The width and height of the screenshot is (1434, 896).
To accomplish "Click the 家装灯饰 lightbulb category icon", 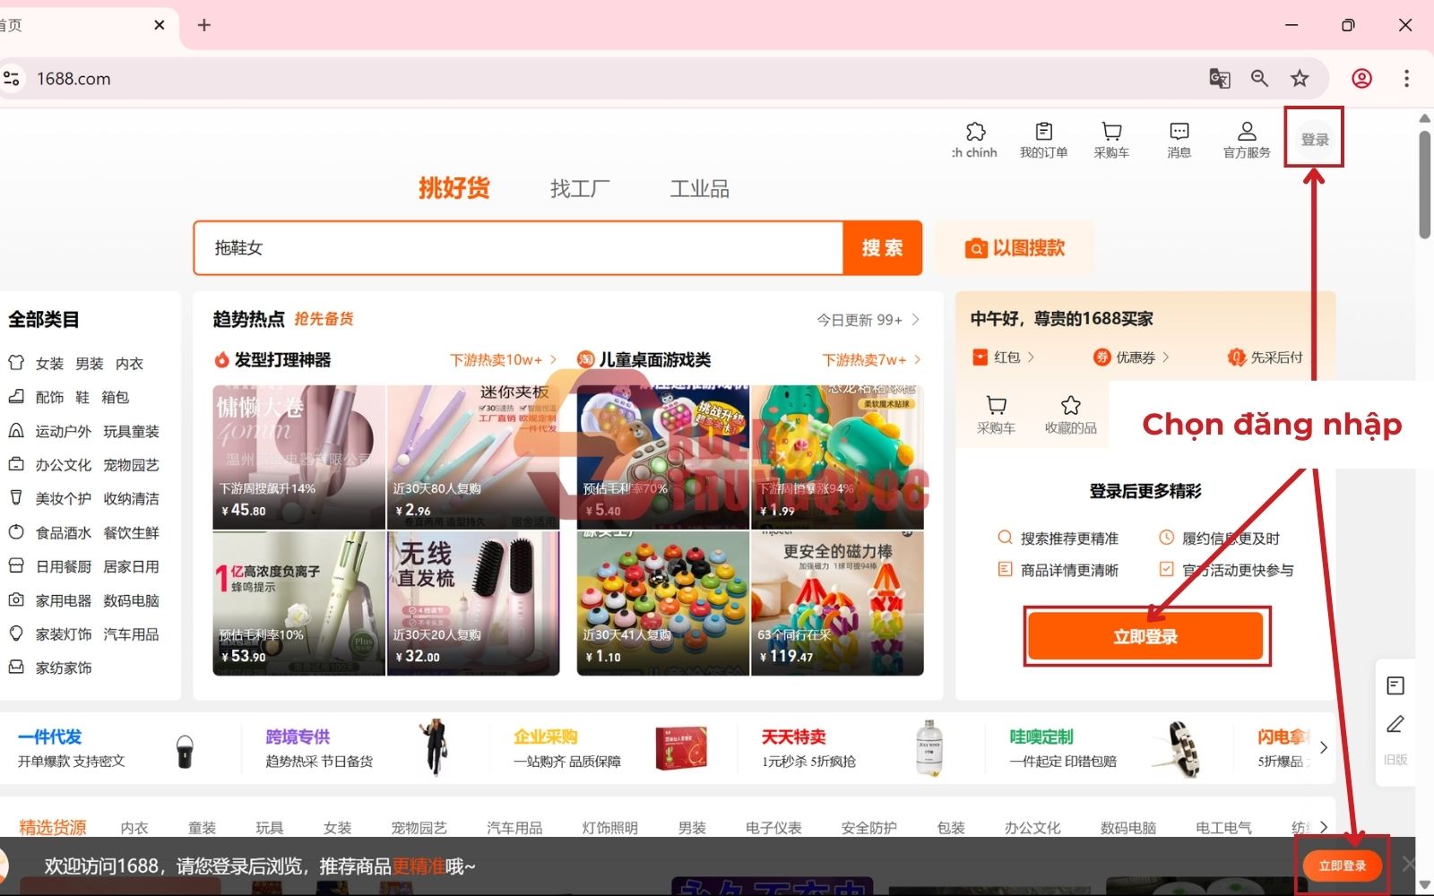I will [16, 633].
